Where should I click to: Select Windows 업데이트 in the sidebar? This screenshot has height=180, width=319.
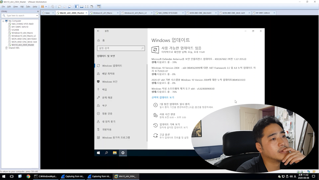tap(121, 66)
